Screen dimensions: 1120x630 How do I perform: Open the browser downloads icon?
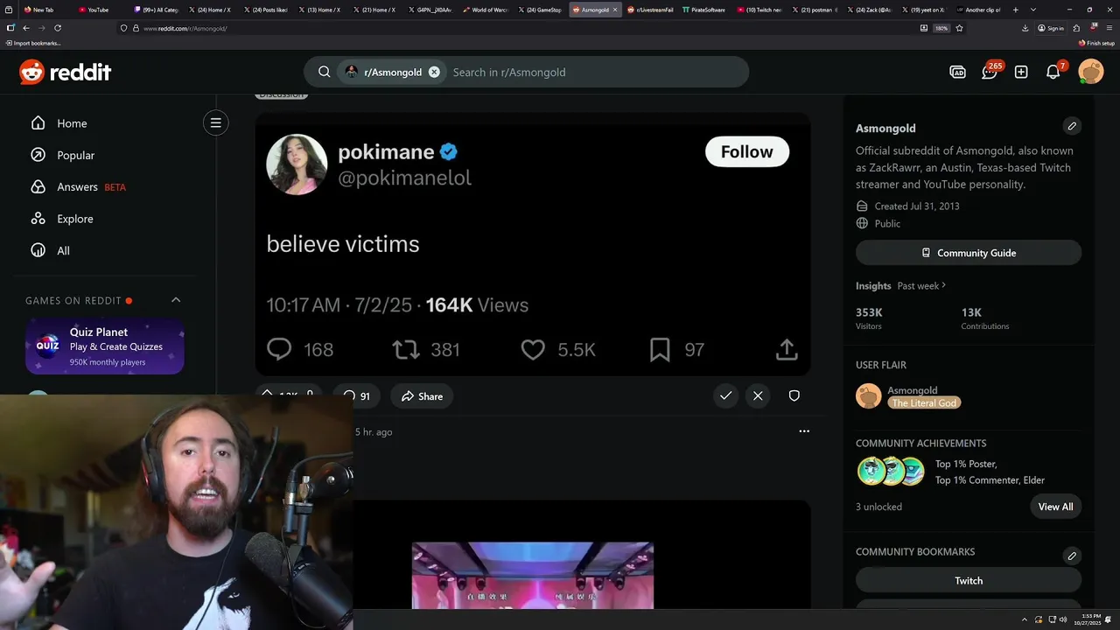pyautogui.click(x=1025, y=28)
